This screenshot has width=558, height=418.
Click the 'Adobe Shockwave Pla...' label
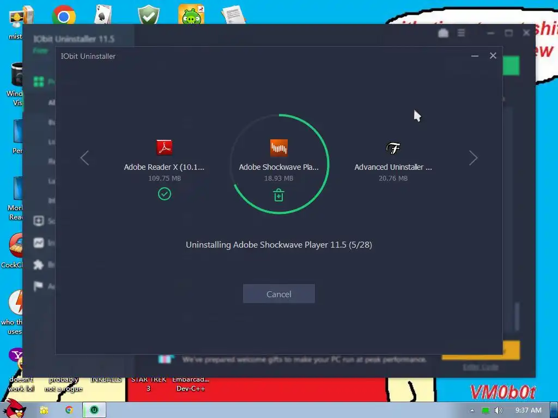point(278,167)
